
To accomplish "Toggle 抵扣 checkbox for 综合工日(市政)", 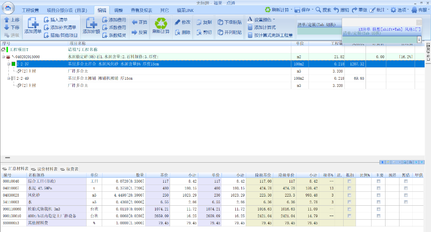I will [349, 181].
